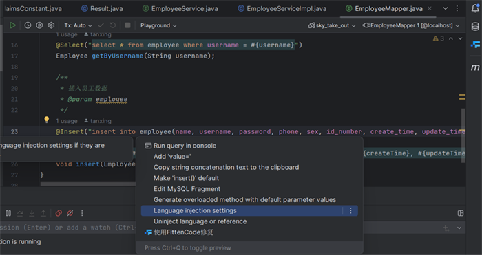Run the query with green Execute icon
The width and height of the screenshot is (482, 255).
pyautogui.click(x=12, y=25)
